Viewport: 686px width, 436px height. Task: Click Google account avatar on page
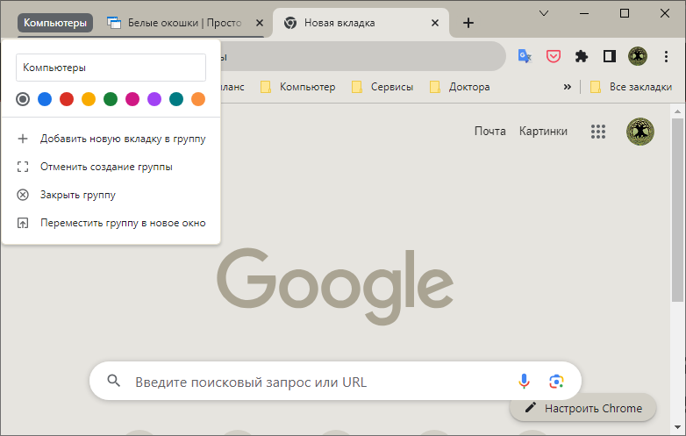[640, 132]
